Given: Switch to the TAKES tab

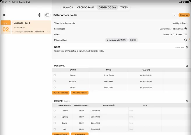Looking at the screenshot, I should tap(124, 8).
